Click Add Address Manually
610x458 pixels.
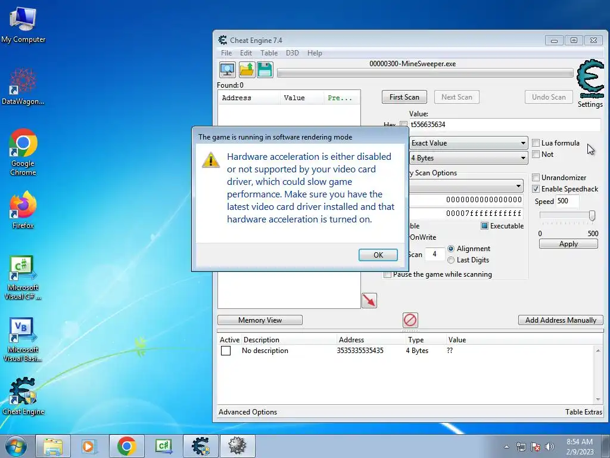click(x=561, y=320)
